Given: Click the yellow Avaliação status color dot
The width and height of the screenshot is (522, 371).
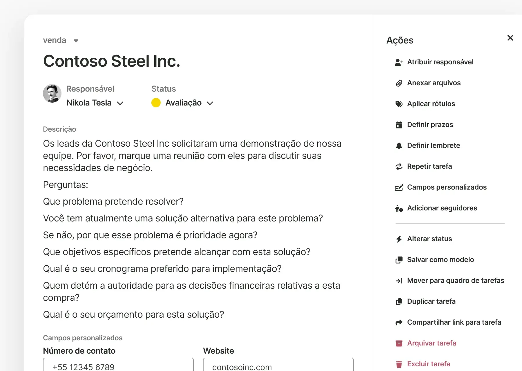Looking at the screenshot, I should coord(156,103).
